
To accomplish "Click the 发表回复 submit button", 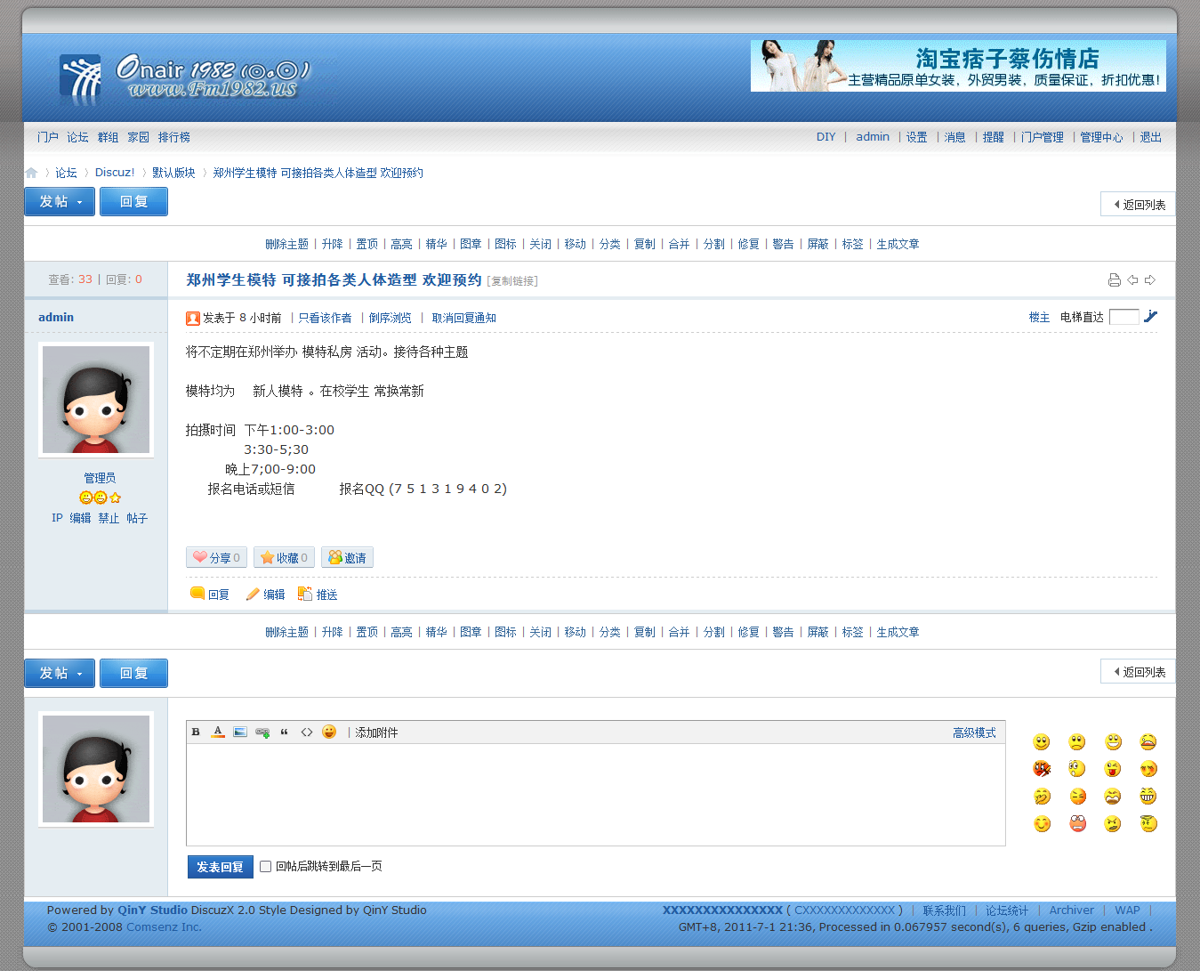I will pos(220,867).
